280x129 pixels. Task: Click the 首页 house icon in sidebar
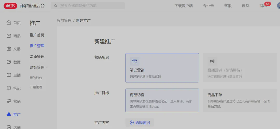tap(9, 23)
